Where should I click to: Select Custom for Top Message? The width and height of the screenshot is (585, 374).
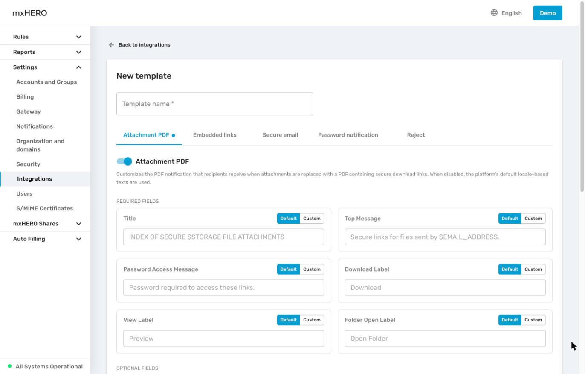pos(533,219)
